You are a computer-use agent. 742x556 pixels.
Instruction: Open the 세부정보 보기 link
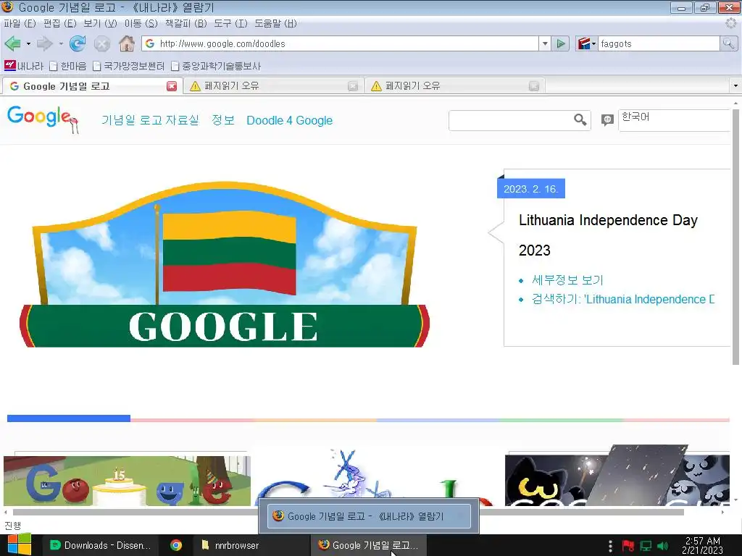point(567,280)
